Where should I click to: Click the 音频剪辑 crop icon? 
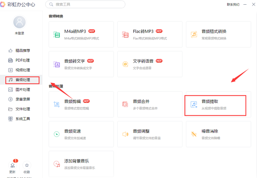point(57,104)
